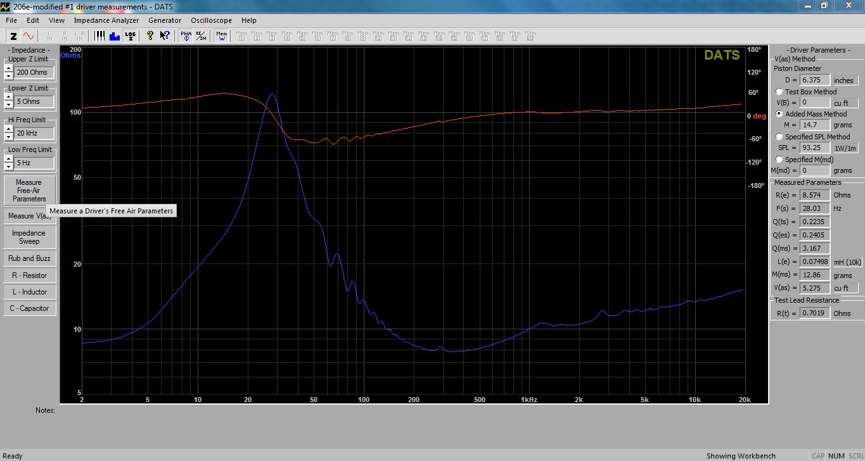Click the R IN right input toolbar icon
This screenshot has width=865, height=461.
tap(65, 35)
